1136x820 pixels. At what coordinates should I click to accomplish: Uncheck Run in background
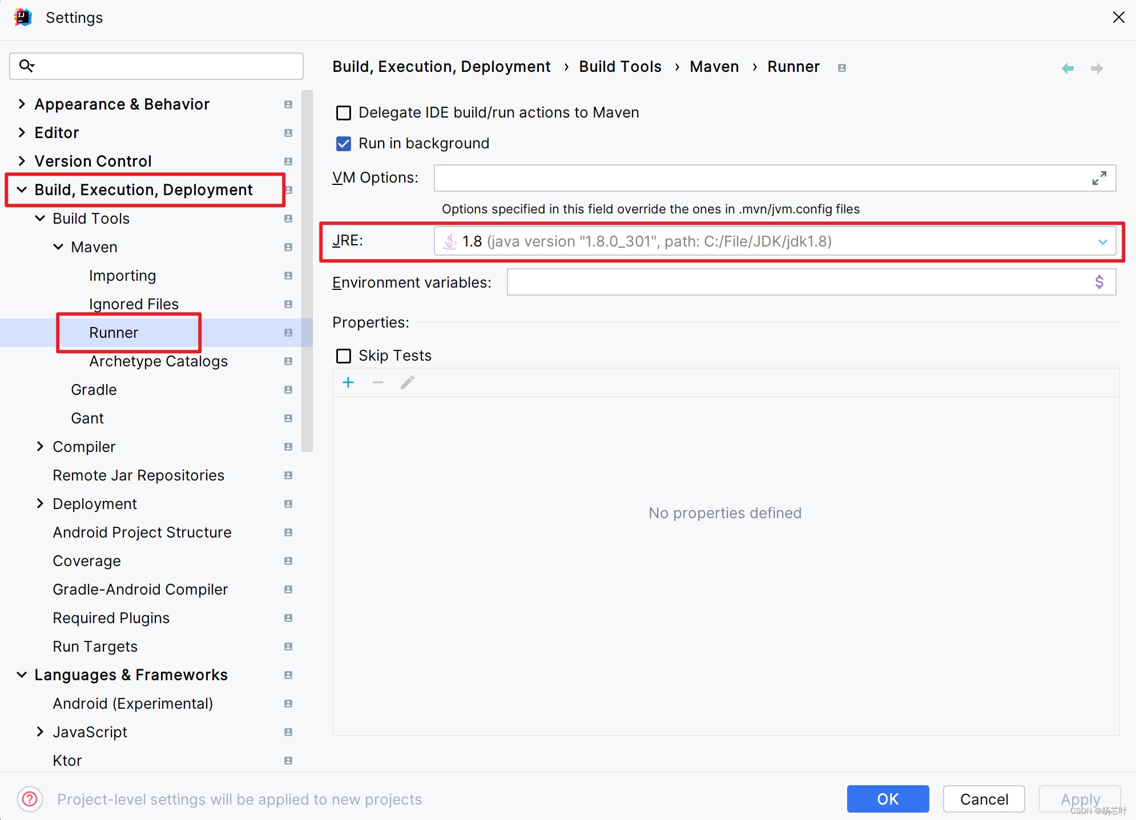click(344, 144)
